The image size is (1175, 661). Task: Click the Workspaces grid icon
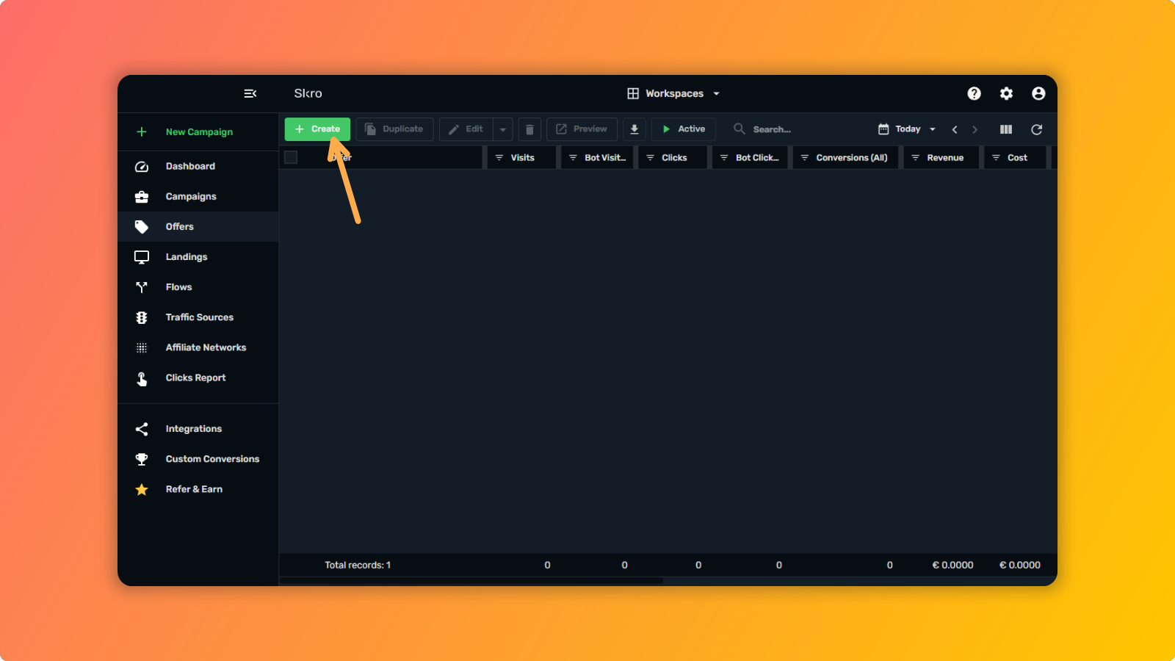click(x=633, y=93)
